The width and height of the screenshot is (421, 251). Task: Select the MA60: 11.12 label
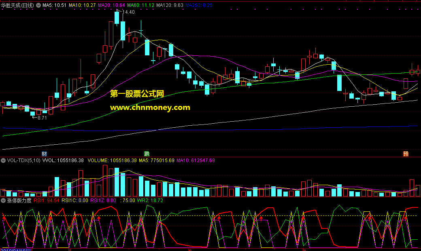click(x=141, y=5)
